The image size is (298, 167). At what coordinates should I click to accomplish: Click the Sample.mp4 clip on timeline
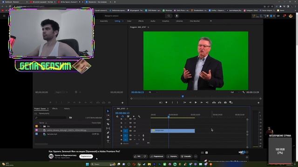coord(173,131)
